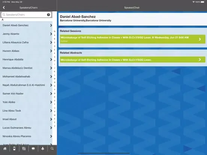The height and width of the screenshot is (155, 207).
Task: Jump to letter S in alphabet index
Action: (x=54, y=101)
